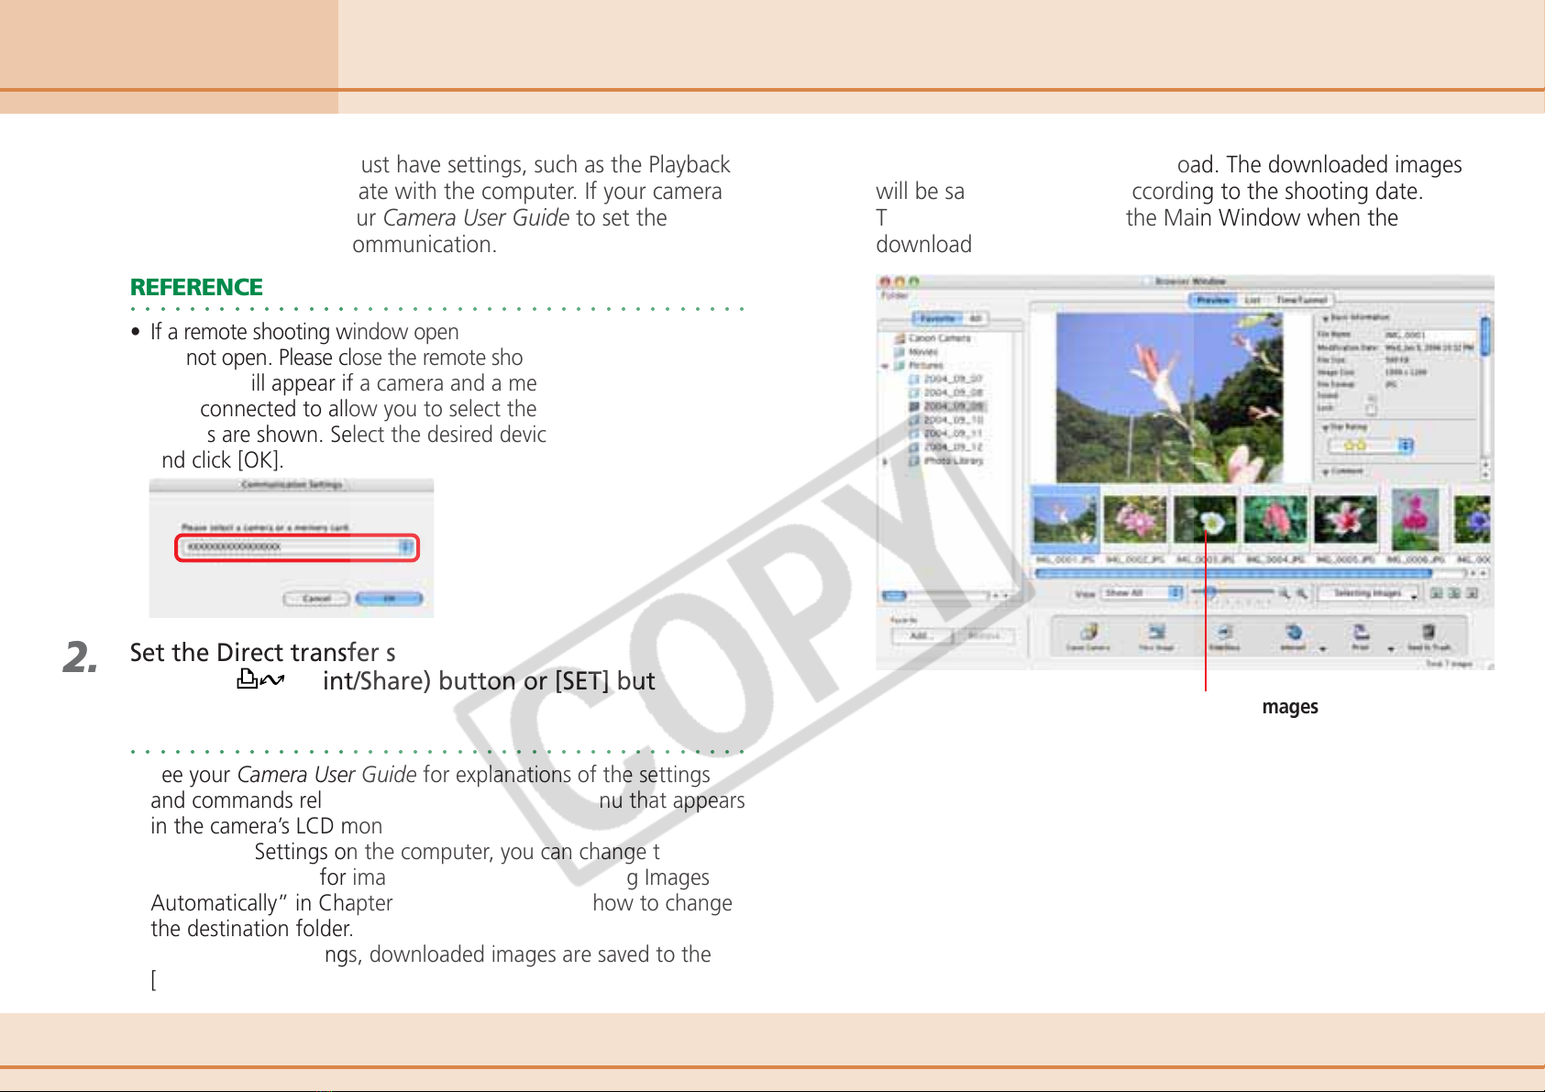Click the Internet toolbar button
This screenshot has height=1092, width=1545.
click(x=1293, y=636)
